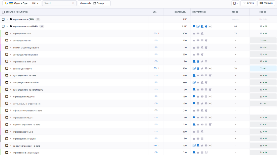Image resolution: width=277 pixels, height=155 pixels.
Task: Click video icon in оформити страховку на авто row
Action: click(198, 111)
